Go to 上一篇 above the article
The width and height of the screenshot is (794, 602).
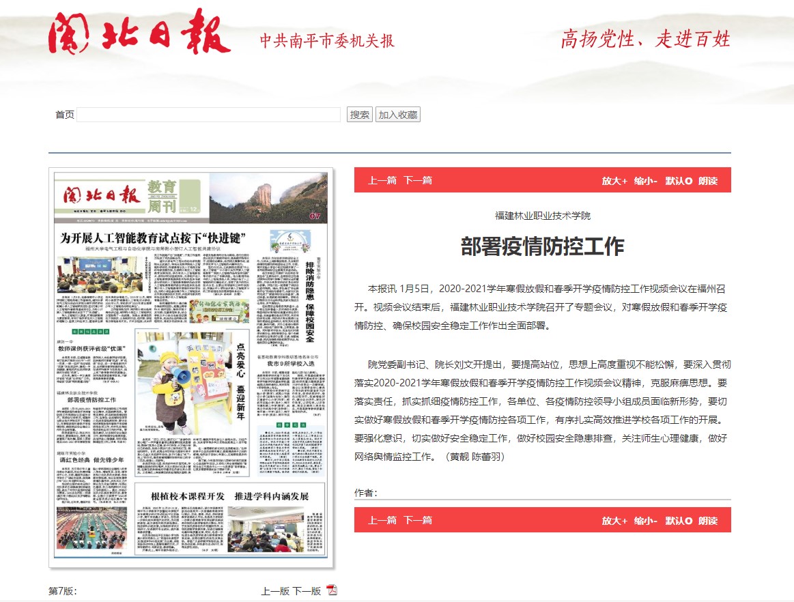[x=382, y=181]
